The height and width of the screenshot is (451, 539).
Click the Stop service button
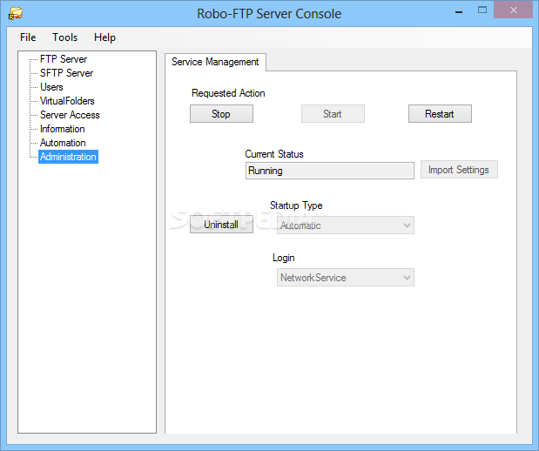[221, 114]
